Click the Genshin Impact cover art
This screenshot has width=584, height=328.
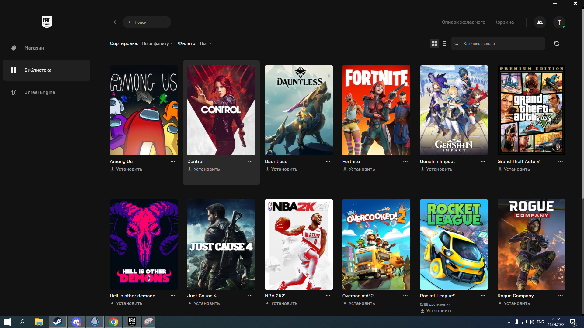click(x=454, y=110)
